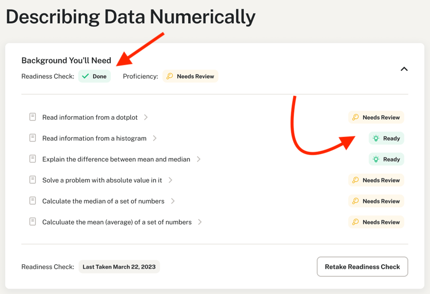Click Proficiency Needs Review badge in header
The height and width of the screenshot is (294, 430).
pos(190,76)
